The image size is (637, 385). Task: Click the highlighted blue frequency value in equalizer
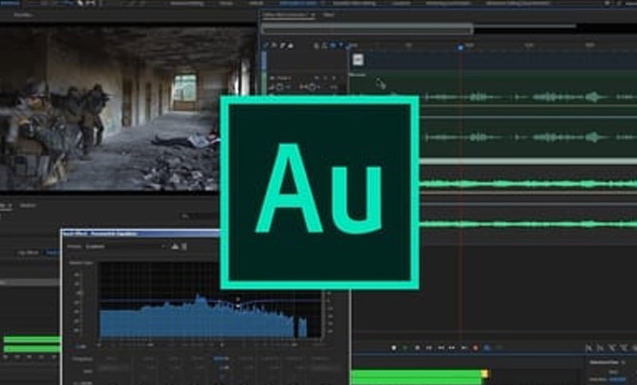(221, 359)
